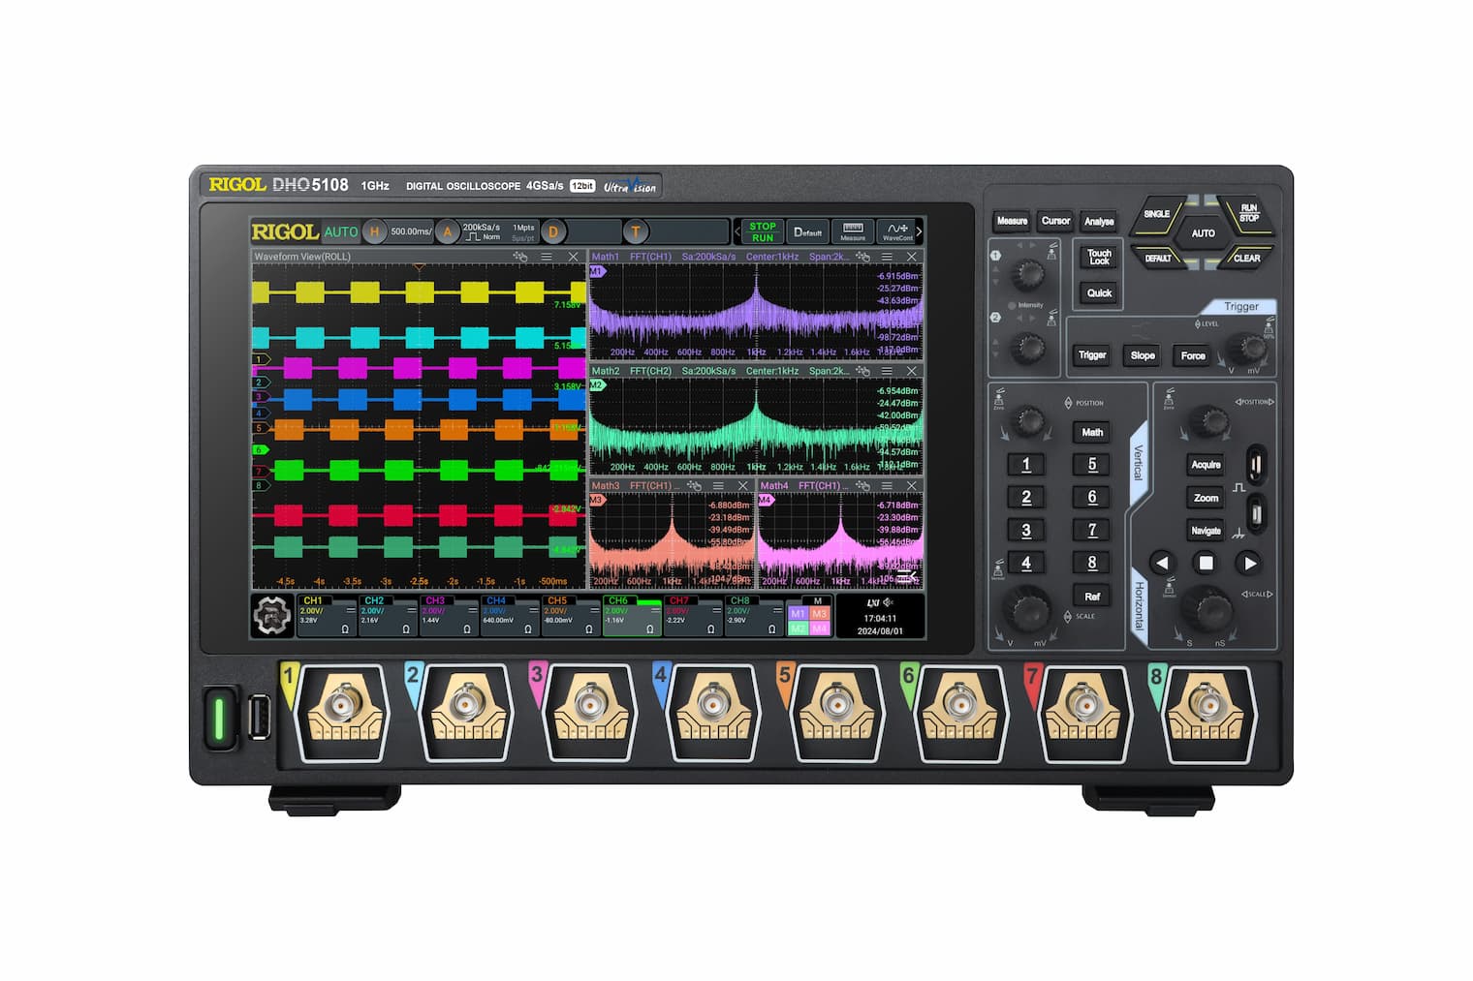
Task: Click the orange T trigger settings icon
Action: 636,232
